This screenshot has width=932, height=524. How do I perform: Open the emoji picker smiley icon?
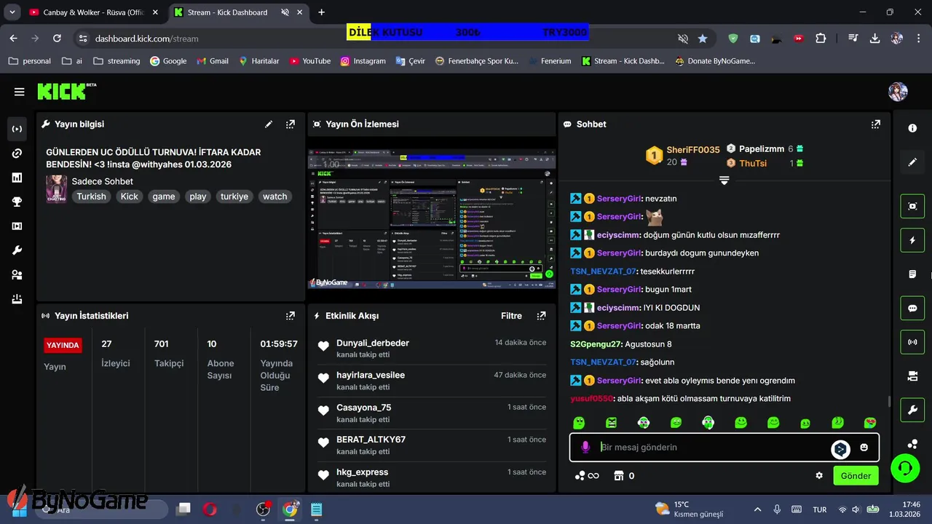click(864, 448)
